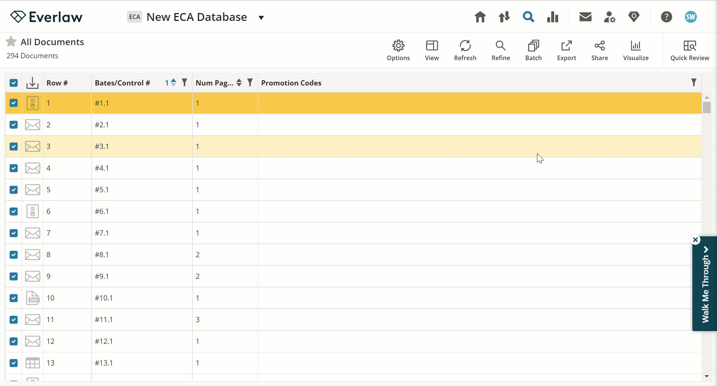Image resolution: width=717 pixels, height=386 pixels.
Task: Uncheck the checkbox for row 5
Action: [14, 190]
